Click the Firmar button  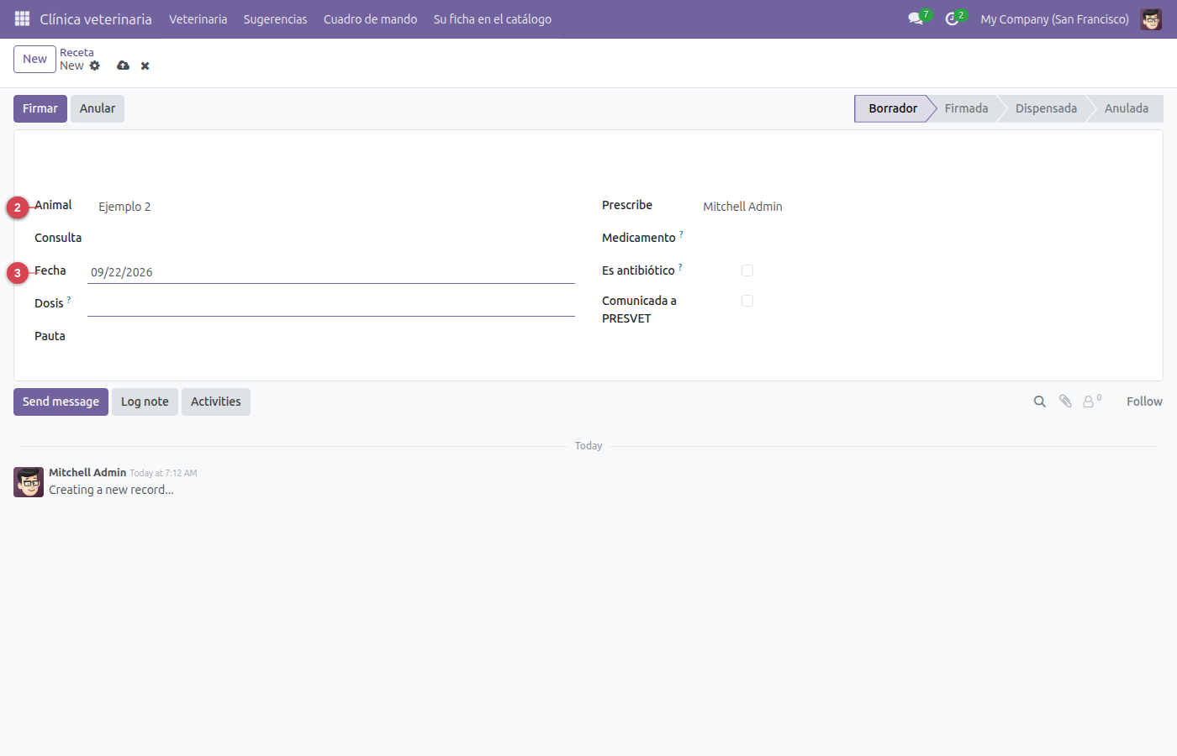click(x=40, y=108)
